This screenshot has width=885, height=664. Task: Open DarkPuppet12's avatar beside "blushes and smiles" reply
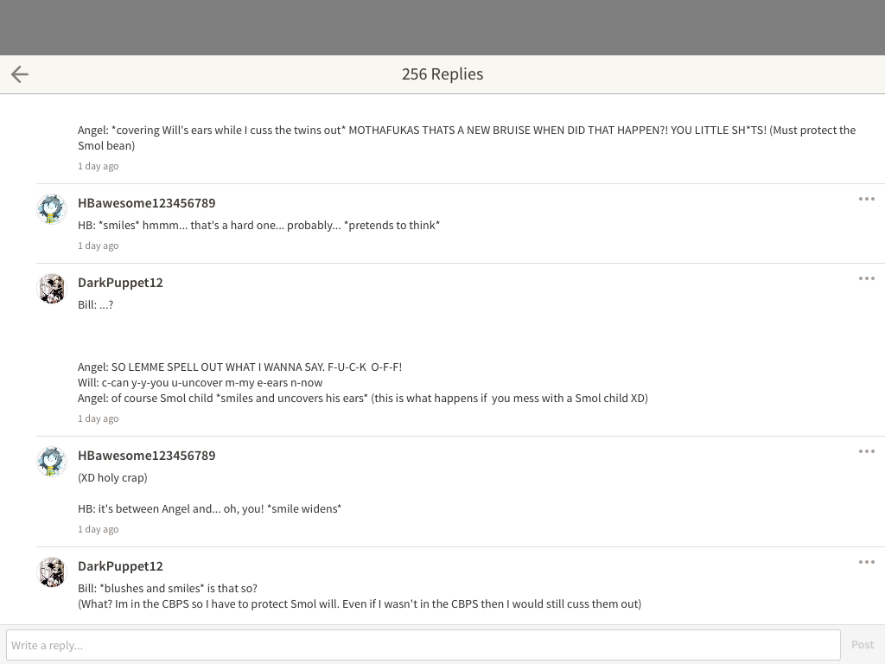click(52, 572)
